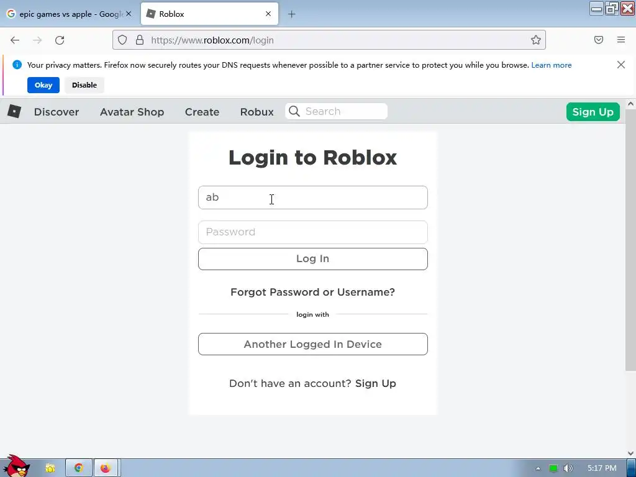
Task: Open Start menu with Angry Bird icon
Action: point(16,466)
